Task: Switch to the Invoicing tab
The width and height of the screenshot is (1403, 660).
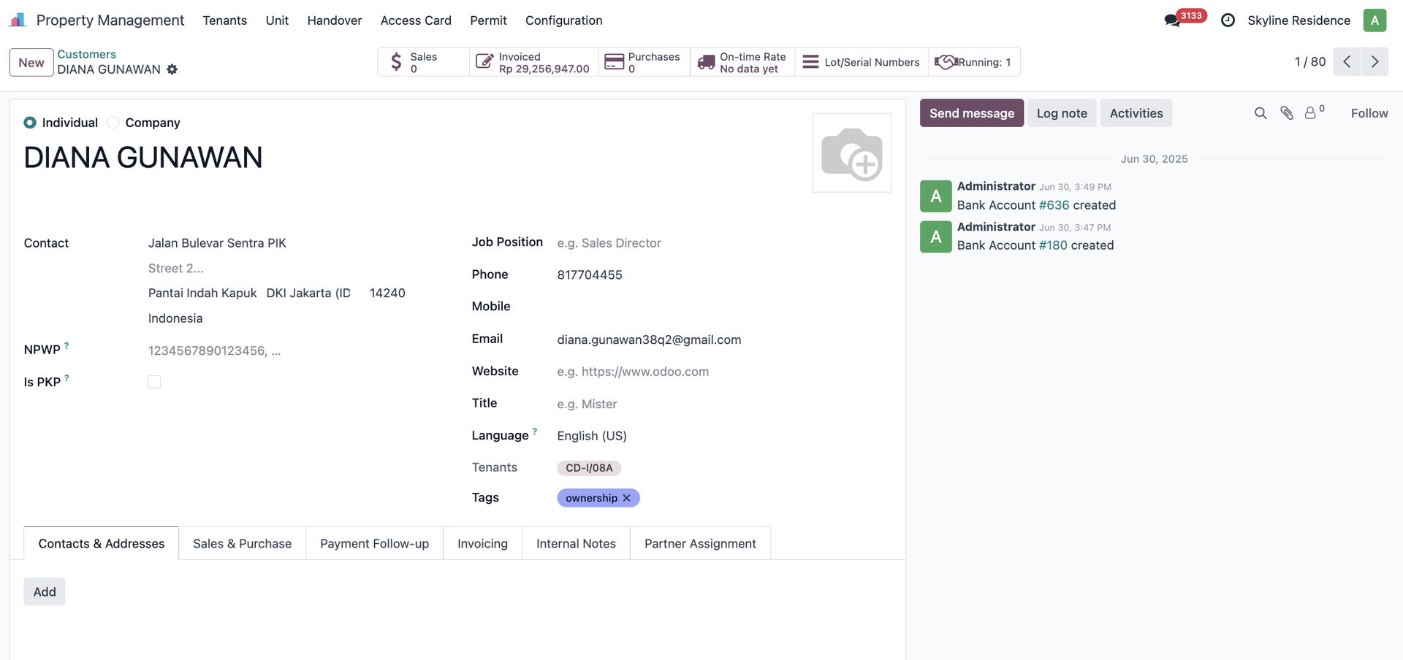Action: click(x=482, y=544)
